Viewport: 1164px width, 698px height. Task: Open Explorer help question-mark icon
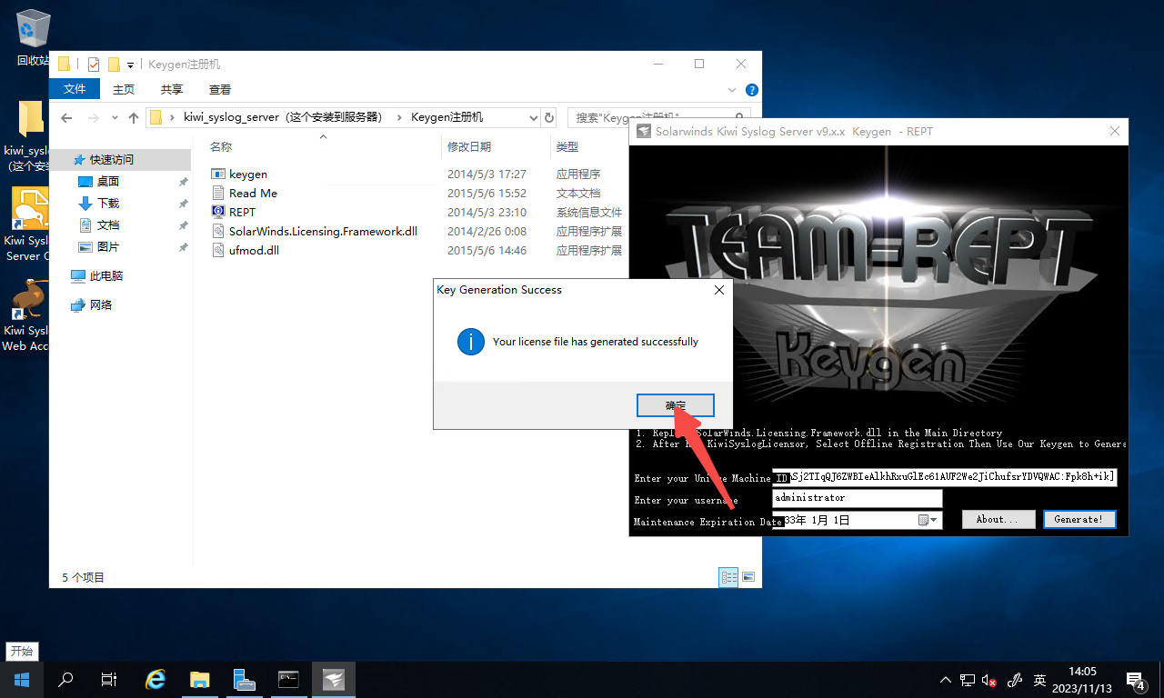pyautogui.click(x=751, y=90)
